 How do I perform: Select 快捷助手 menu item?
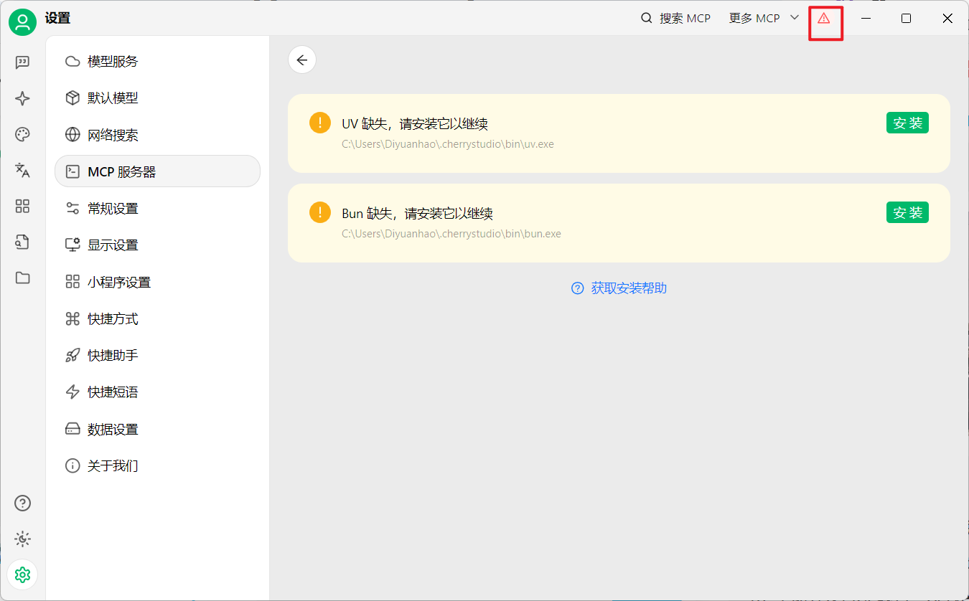[x=157, y=355]
